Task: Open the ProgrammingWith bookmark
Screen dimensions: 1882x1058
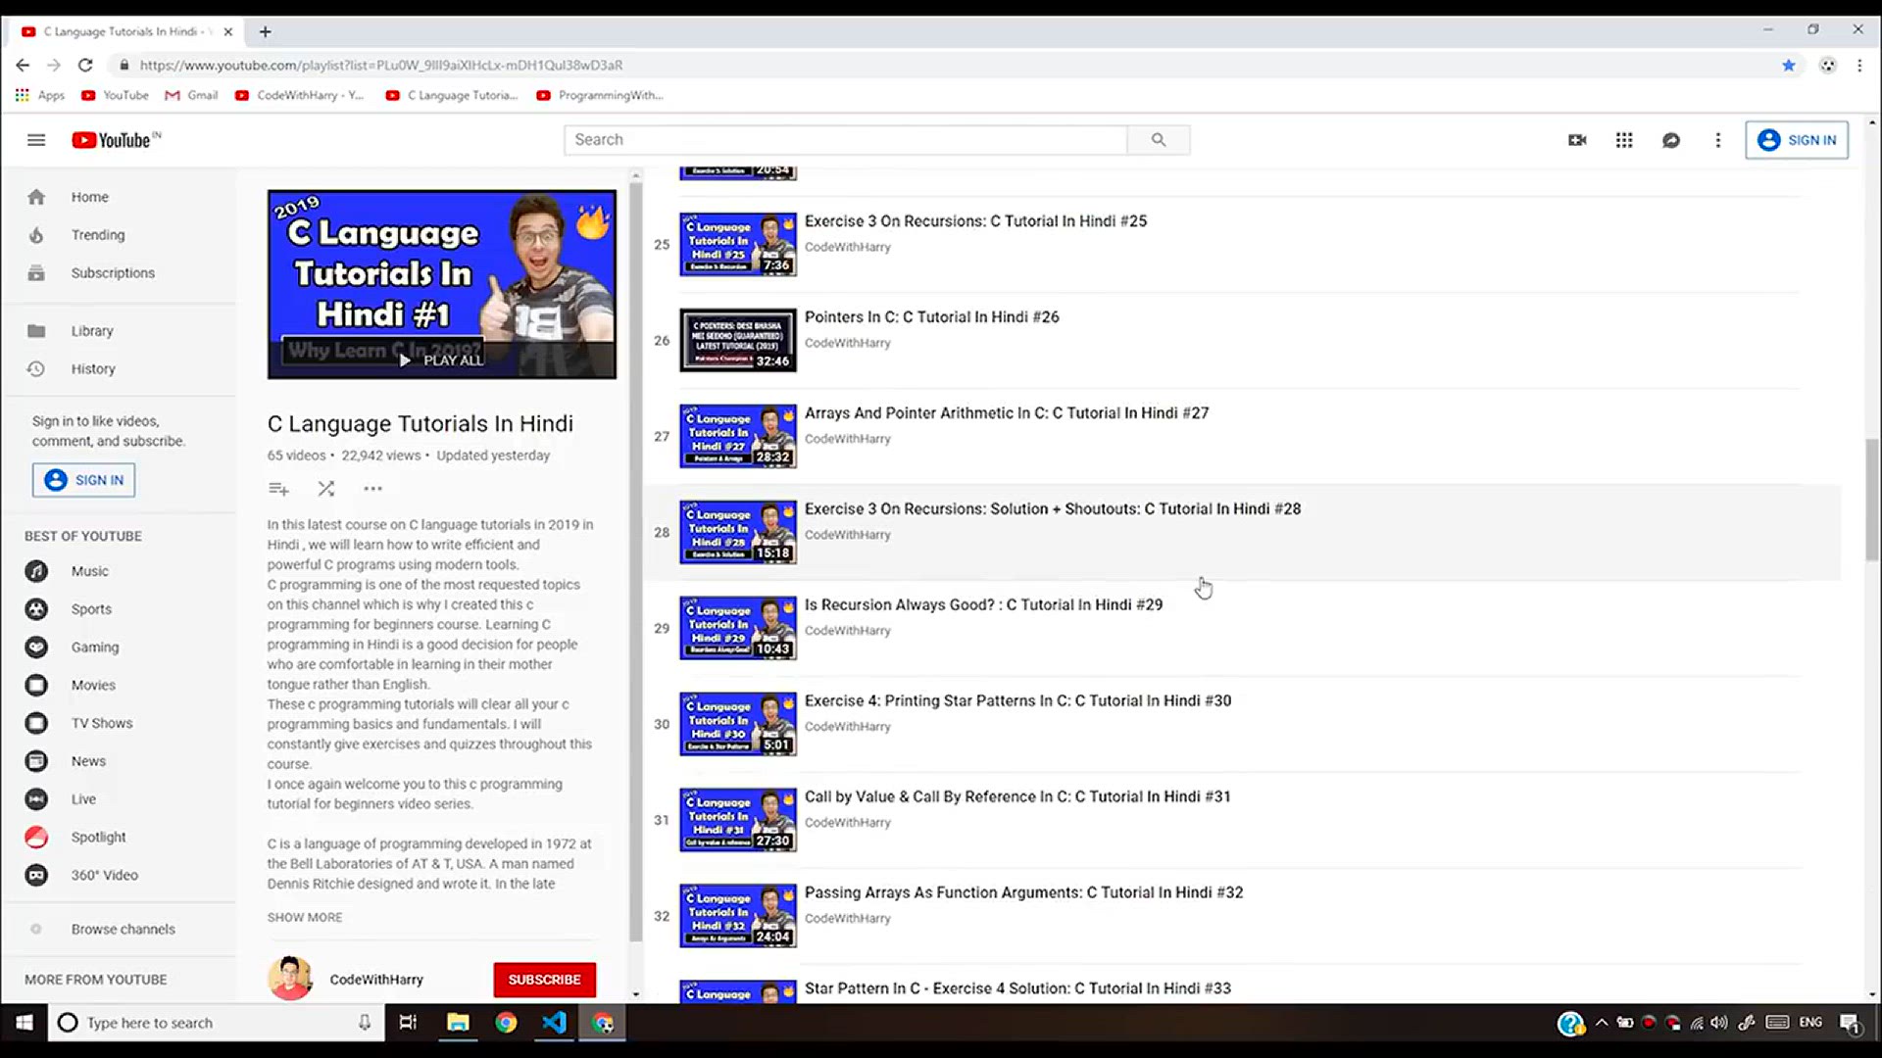Action: point(600,95)
